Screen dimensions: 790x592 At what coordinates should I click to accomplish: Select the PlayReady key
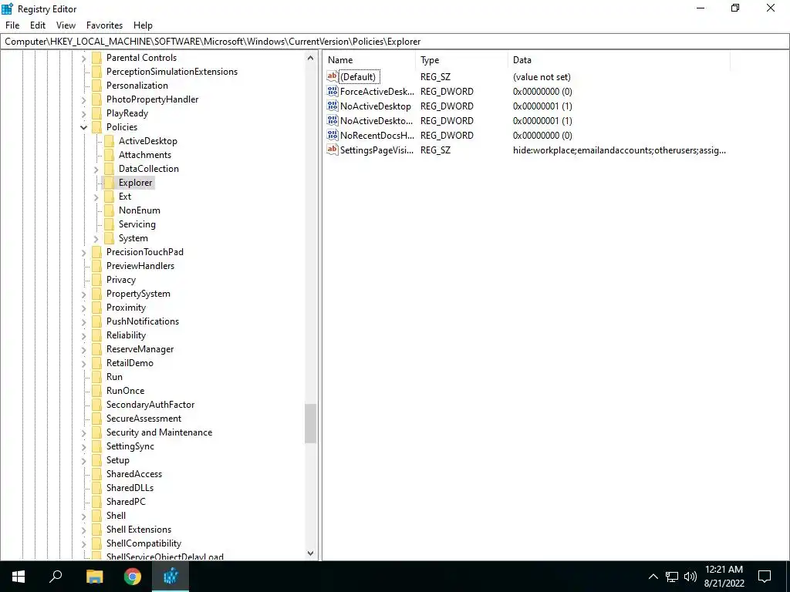click(127, 113)
